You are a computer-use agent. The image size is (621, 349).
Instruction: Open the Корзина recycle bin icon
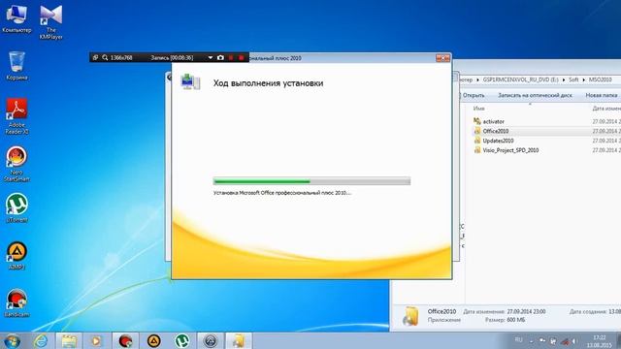(x=16, y=66)
